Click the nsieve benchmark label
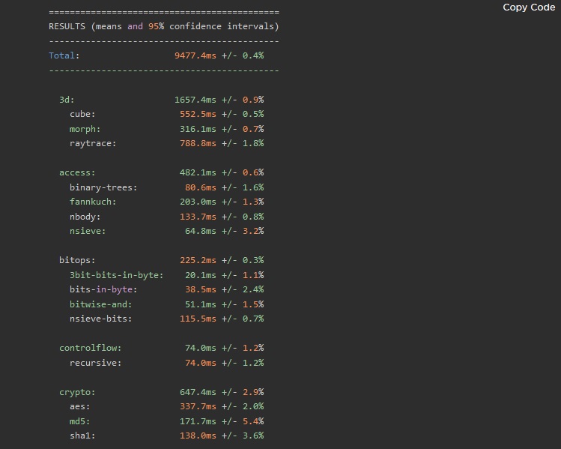This screenshot has height=449, width=561. coord(88,231)
